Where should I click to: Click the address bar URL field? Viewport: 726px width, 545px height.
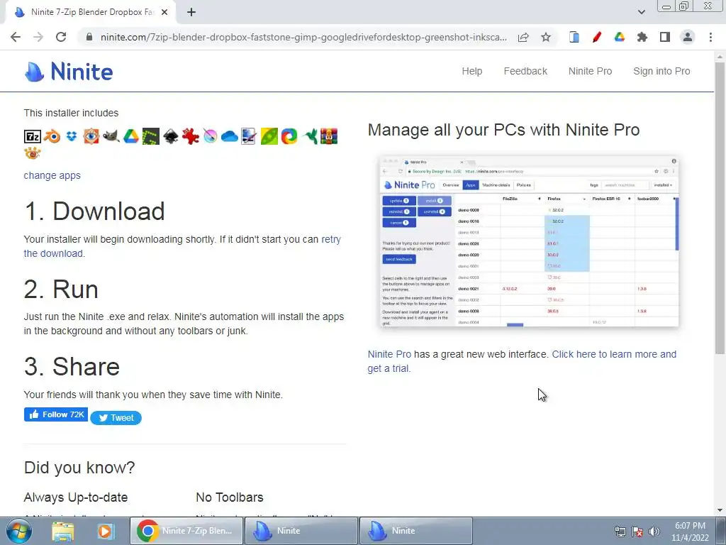coord(303,37)
